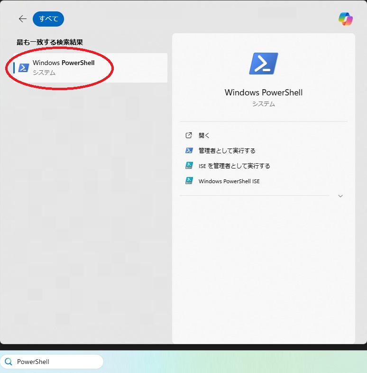Click the open-in-new-window icon beside 開く
The height and width of the screenshot is (373, 367).
click(189, 135)
